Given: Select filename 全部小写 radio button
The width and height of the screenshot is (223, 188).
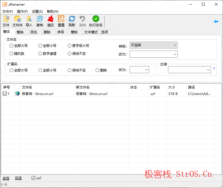Looking at the screenshot, I should click(x=40, y=46).
